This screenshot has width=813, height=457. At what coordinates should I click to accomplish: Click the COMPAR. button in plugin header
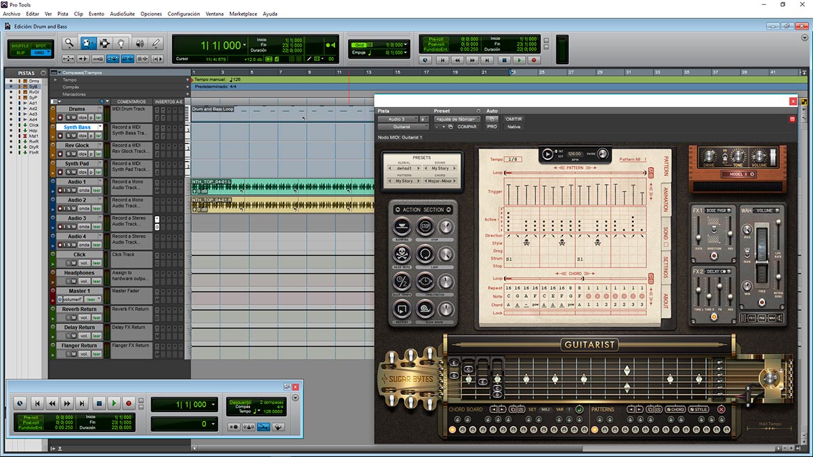(467, 127)
